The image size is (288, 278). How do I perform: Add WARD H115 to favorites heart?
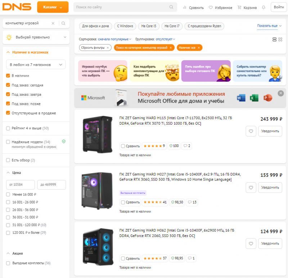point(251,131)
